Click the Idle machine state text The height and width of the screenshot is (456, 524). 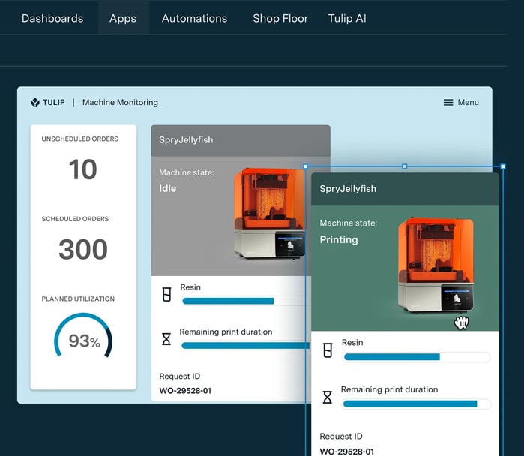[x=167, y=188]
